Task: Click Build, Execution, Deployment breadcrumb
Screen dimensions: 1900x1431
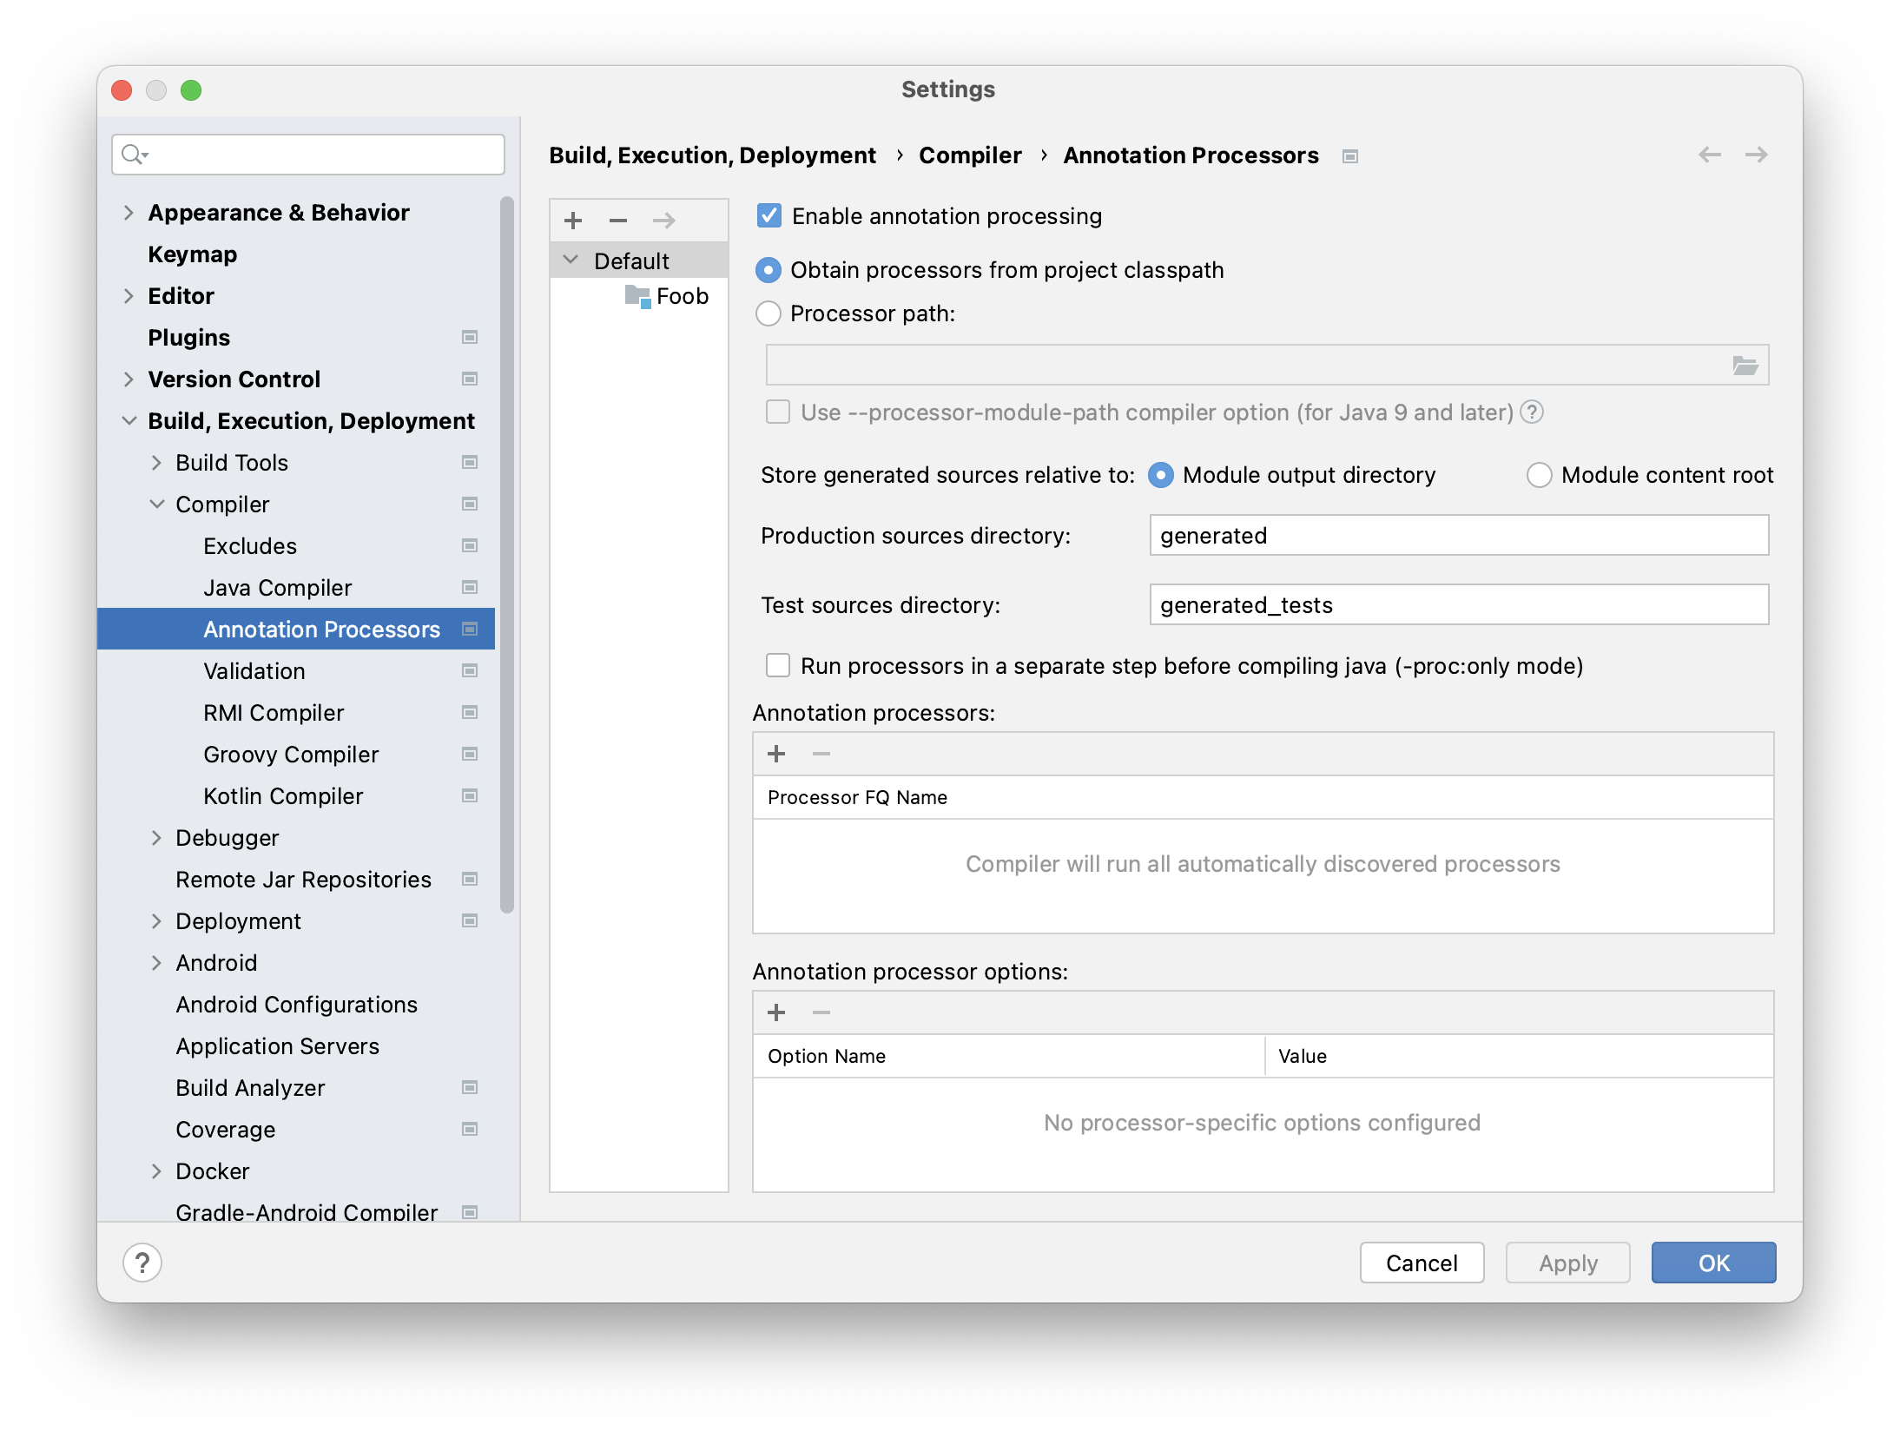Action: [712, 155]
